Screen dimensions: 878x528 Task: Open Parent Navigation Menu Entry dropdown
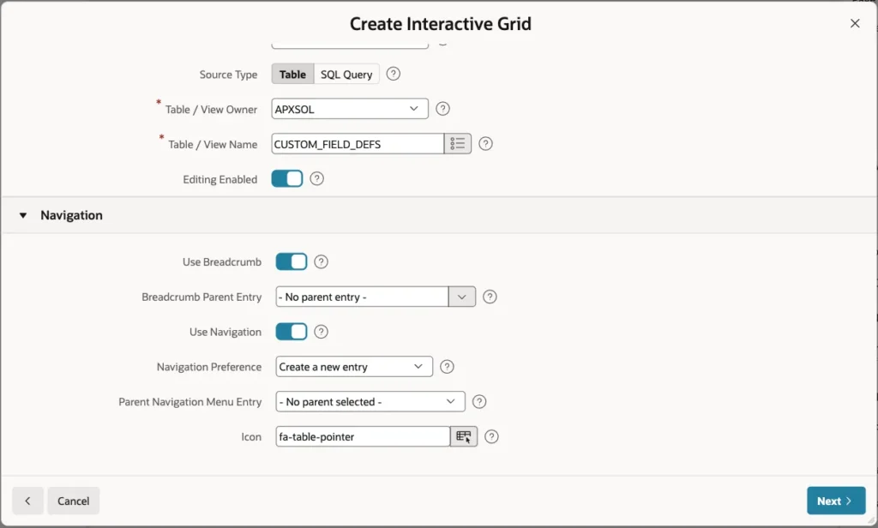coord(370,401)
